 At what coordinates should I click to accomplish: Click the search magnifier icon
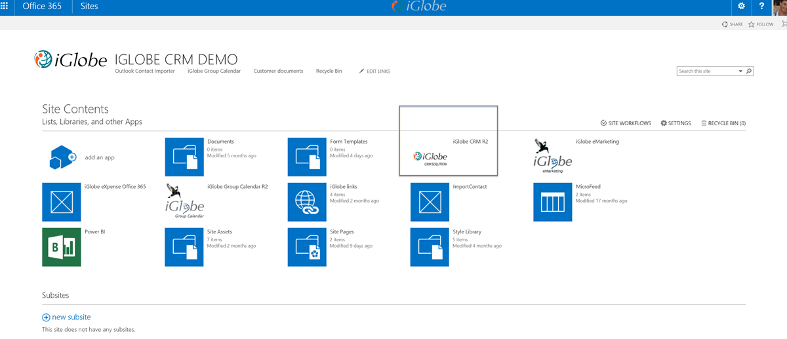tap(749, 71)
